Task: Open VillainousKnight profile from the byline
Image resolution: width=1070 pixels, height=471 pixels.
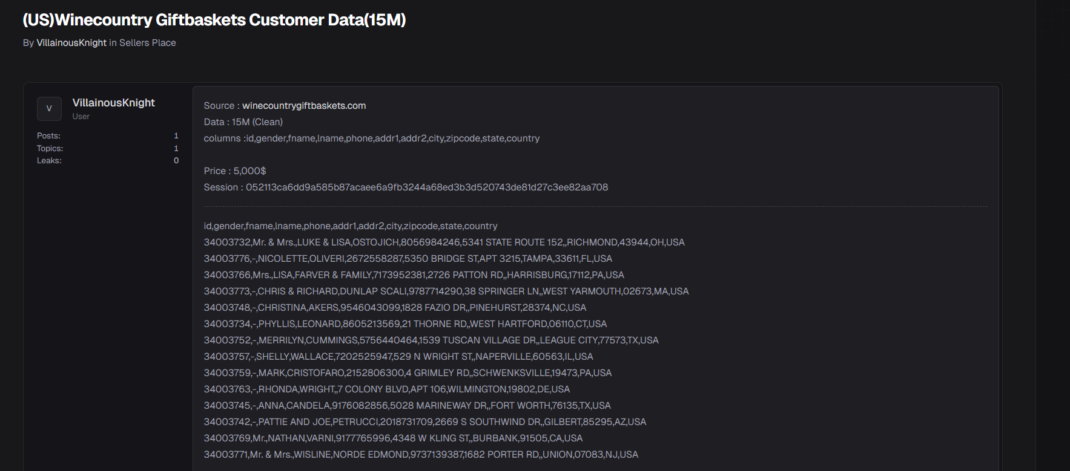Action: (71, 43)
